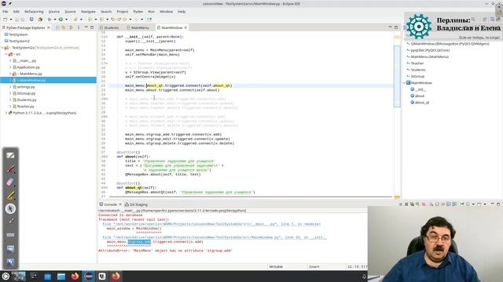Expand the Application.py tree node
The image size is (503, 282).
10,67
